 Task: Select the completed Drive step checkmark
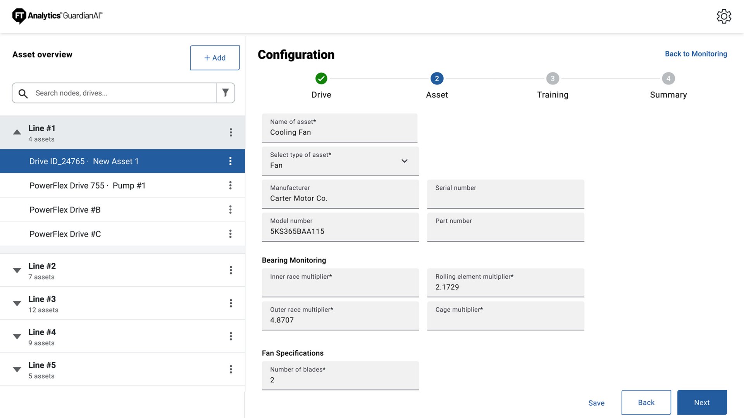[x=321, y=78]
